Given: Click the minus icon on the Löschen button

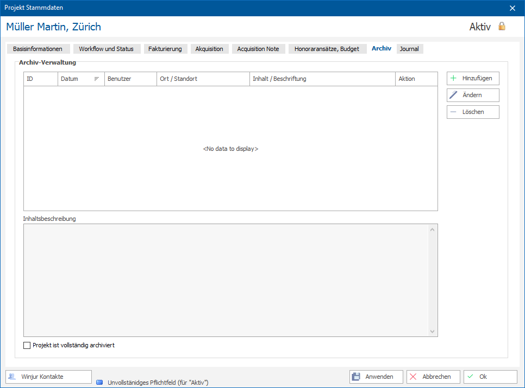Looking at the screenshot, I should pos(453,112).
